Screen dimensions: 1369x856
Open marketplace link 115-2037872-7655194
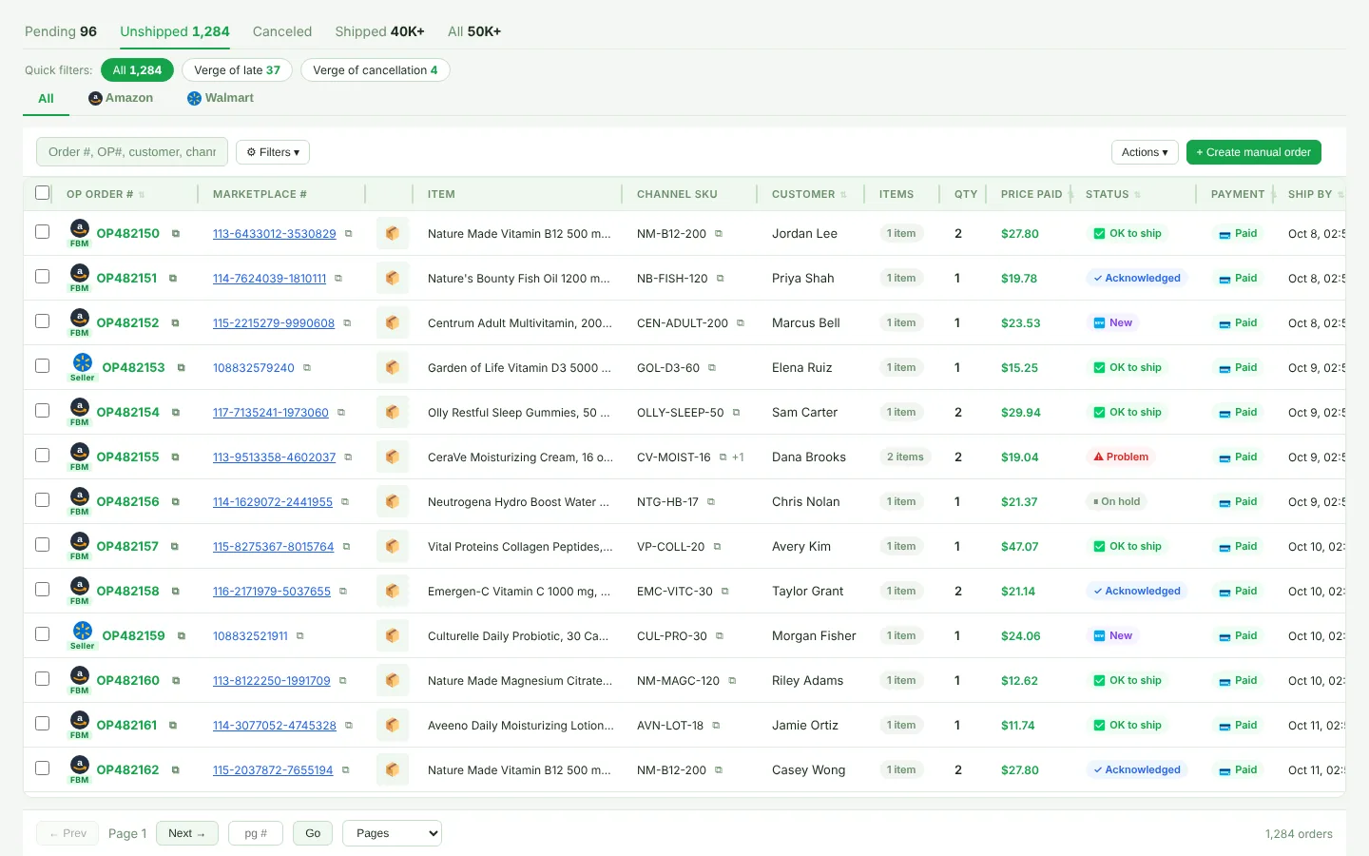pyautogui.click(x=273, y=770)
